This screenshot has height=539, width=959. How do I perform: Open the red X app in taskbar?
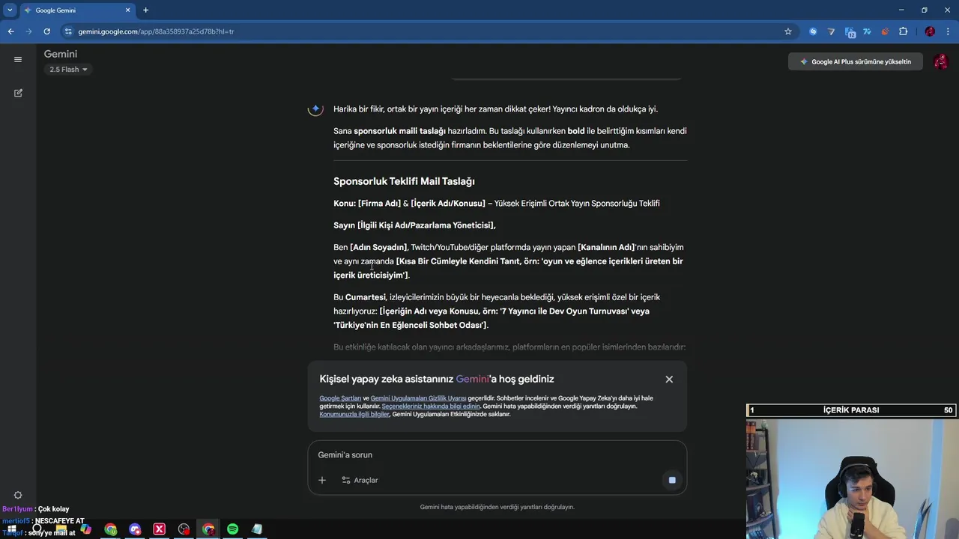coord(160,529)
